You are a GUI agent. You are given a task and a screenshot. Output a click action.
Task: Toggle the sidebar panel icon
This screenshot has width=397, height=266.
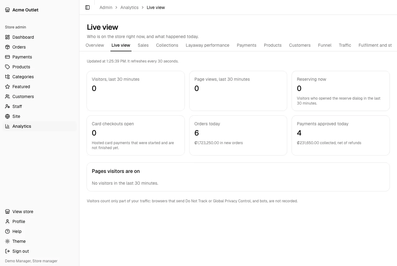[x=87, y=7]
